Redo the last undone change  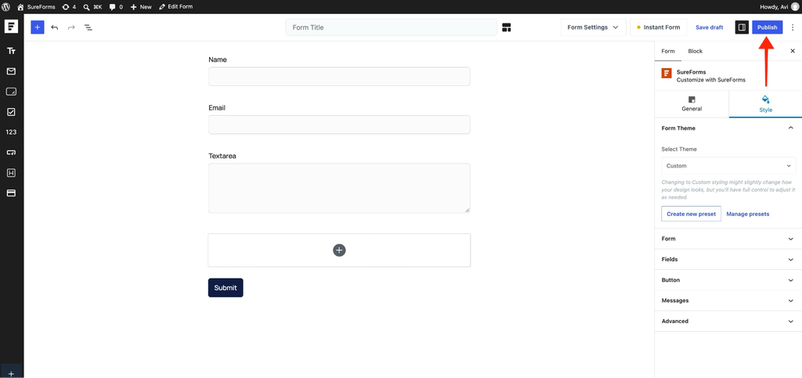click(71, 27)
